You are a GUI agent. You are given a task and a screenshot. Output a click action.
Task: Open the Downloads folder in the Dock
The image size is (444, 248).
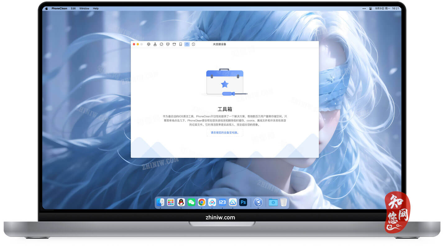tap(273, 202)
